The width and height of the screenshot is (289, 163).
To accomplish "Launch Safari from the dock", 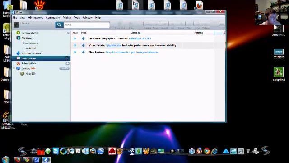I will pos(191,151).
